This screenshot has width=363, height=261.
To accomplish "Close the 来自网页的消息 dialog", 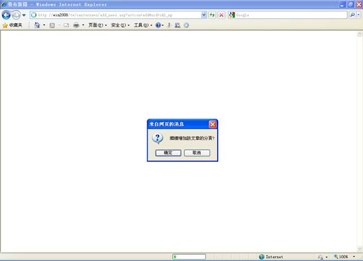I will pos(213,124).
